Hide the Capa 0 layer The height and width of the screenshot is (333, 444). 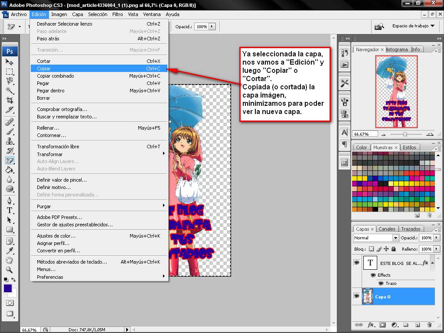pyautogui.click(x=356, y=296)
